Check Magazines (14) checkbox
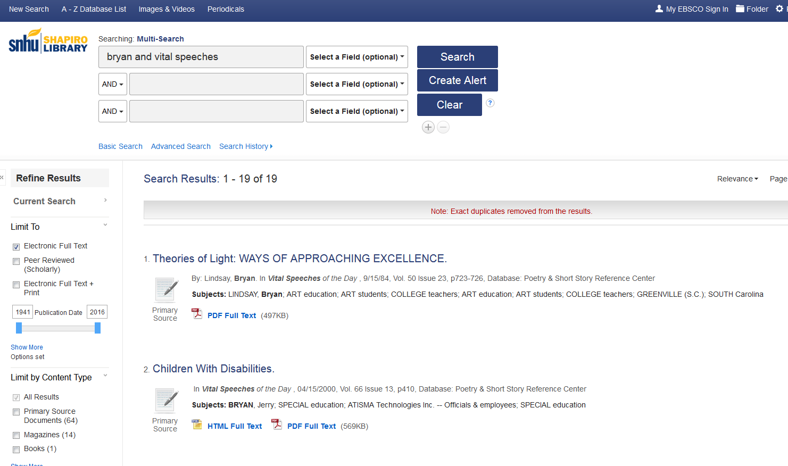 tap(16, 435)
